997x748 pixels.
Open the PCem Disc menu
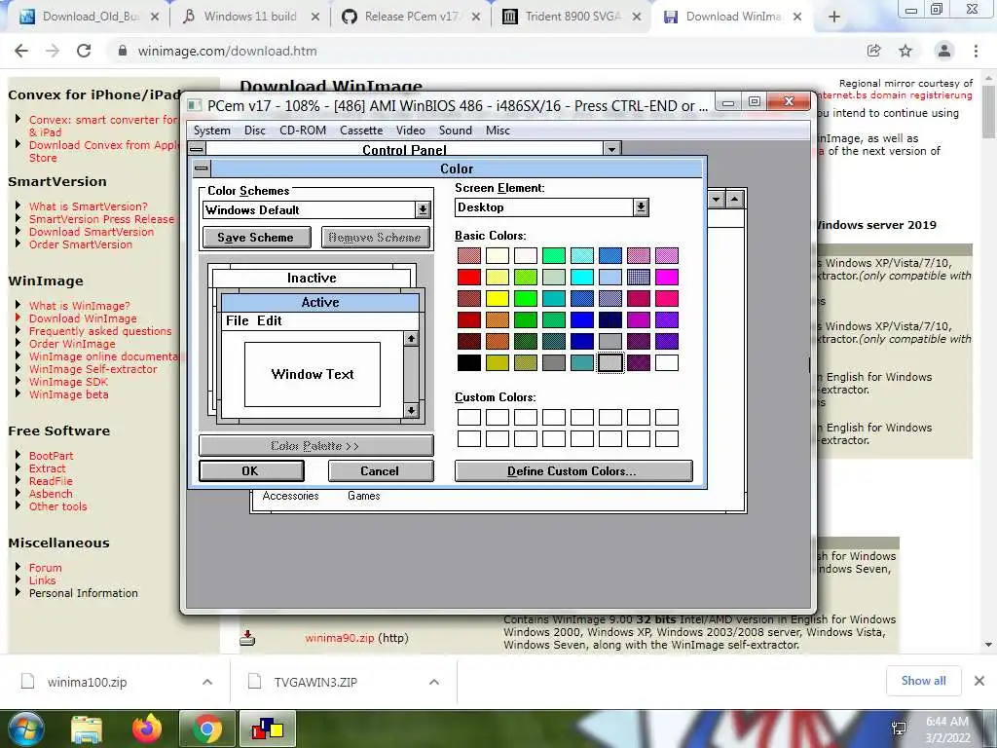pos(254,131)
